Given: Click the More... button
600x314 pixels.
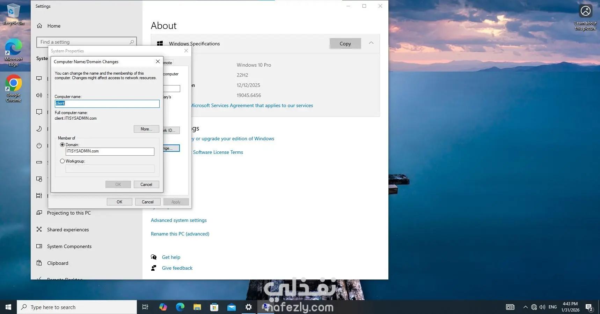Looking at the screenshot, I should (x=146, y=129).
